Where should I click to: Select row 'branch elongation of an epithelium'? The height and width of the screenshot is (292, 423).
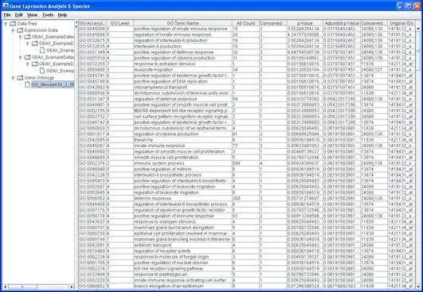(247, 286)
